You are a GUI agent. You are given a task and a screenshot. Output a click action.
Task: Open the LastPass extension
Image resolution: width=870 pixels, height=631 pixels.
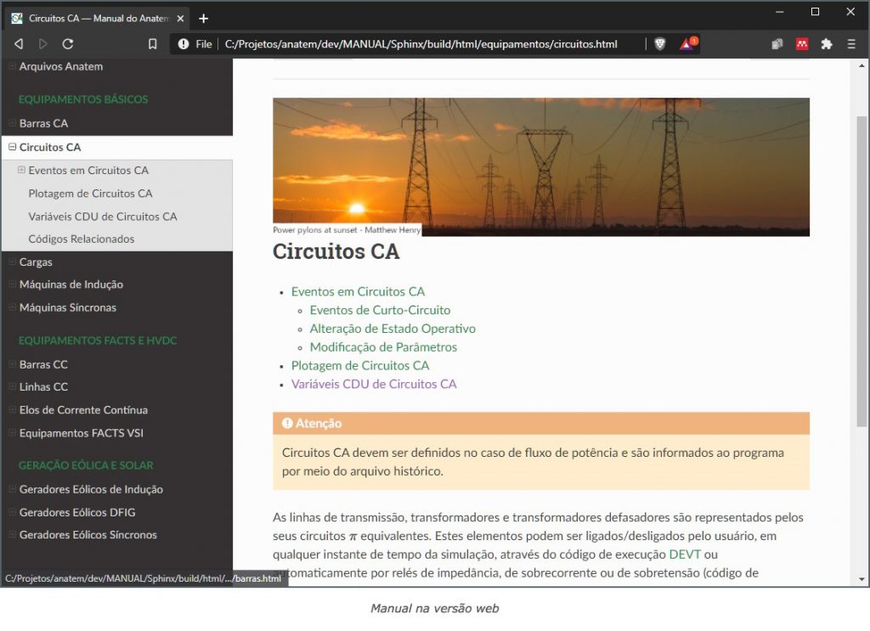801,43
